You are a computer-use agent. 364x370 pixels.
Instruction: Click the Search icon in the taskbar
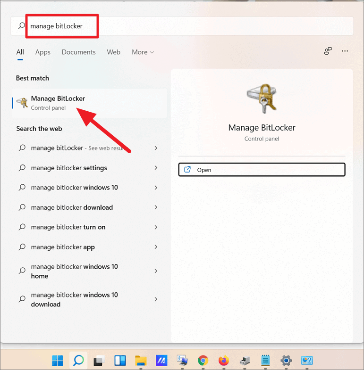tap(78, 360)
